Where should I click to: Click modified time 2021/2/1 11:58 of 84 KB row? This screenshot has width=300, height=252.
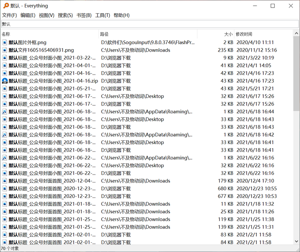tap(254, 242)
